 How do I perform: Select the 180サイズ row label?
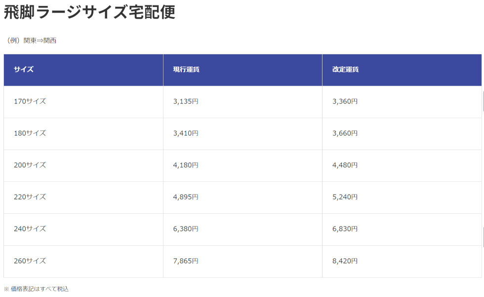(30, 133)
